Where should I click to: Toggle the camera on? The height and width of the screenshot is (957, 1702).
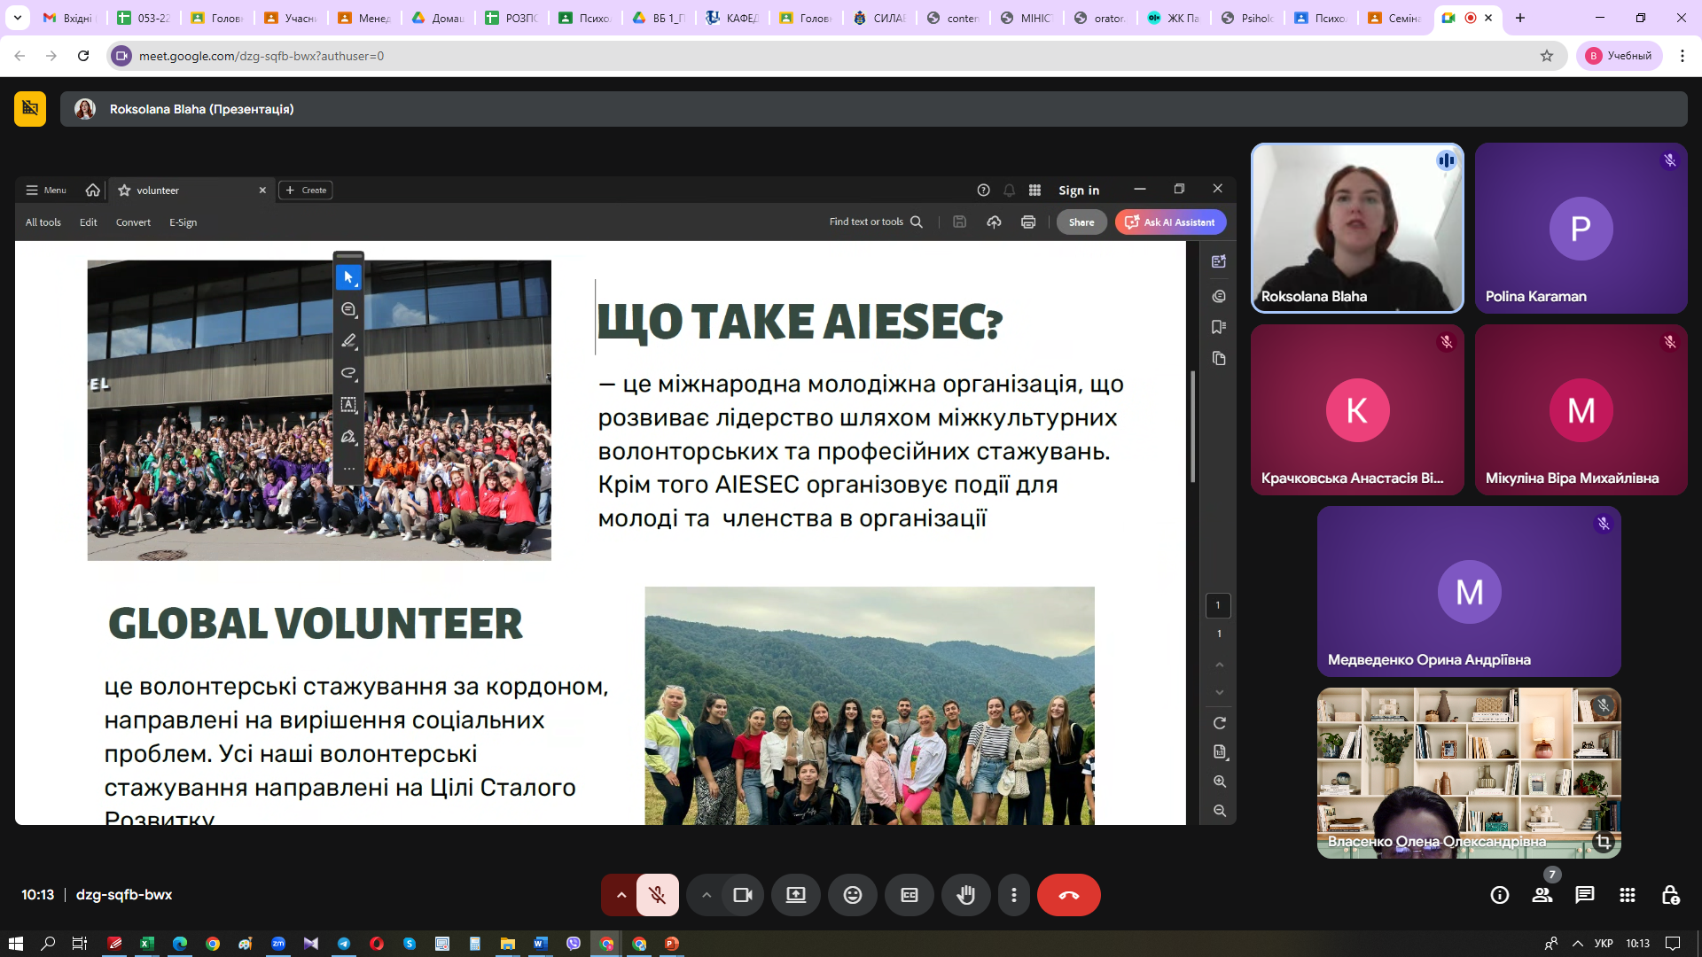[743, 895]
